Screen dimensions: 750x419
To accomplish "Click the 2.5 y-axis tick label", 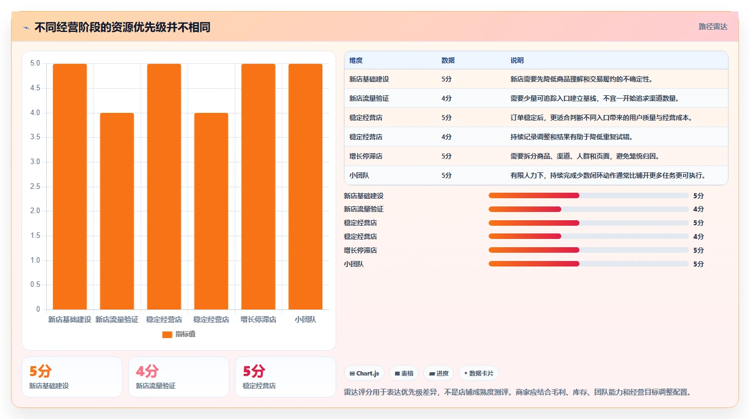I will pos(35,186).
